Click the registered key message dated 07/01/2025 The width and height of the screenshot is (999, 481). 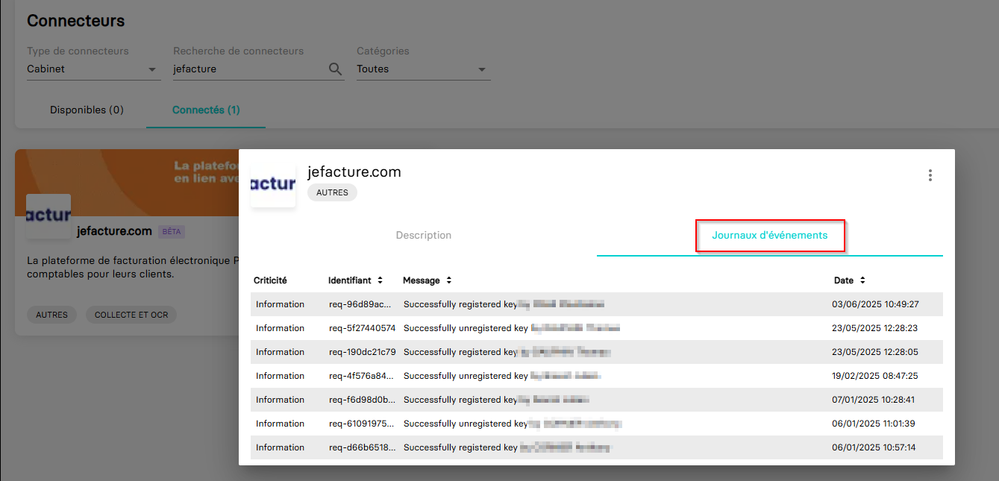pos(497,400)
